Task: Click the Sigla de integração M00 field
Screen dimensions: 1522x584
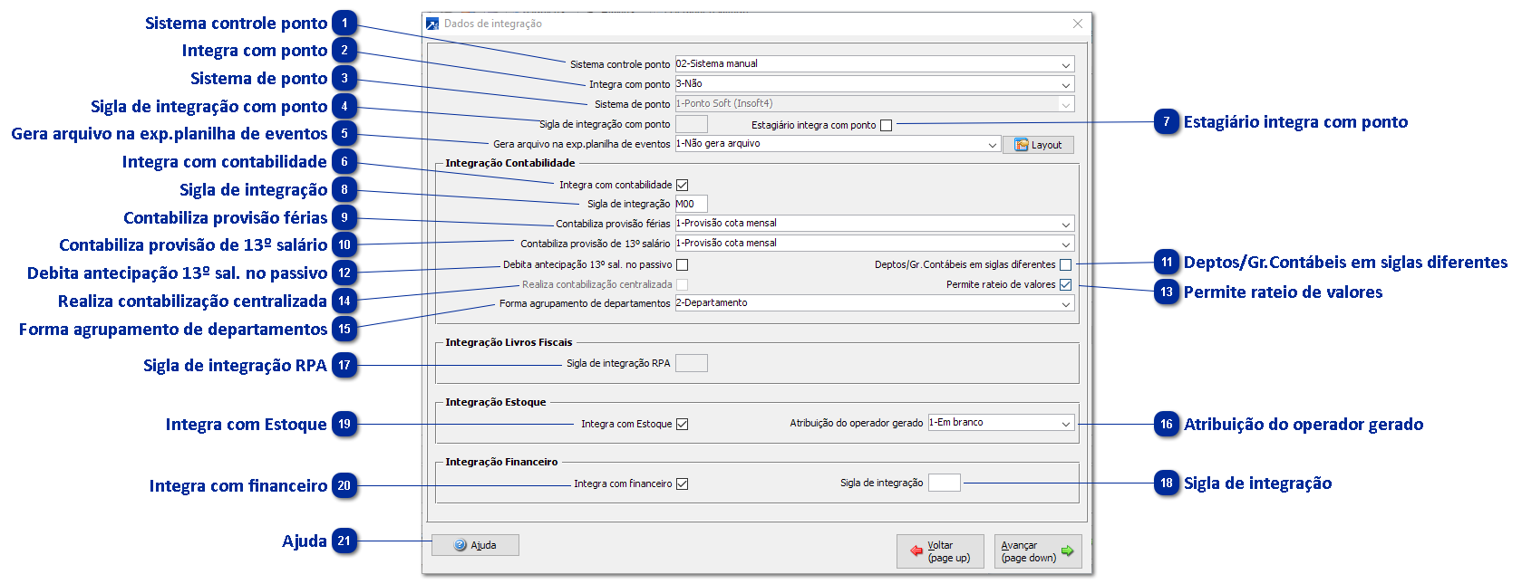Action: tap(691, 205)
